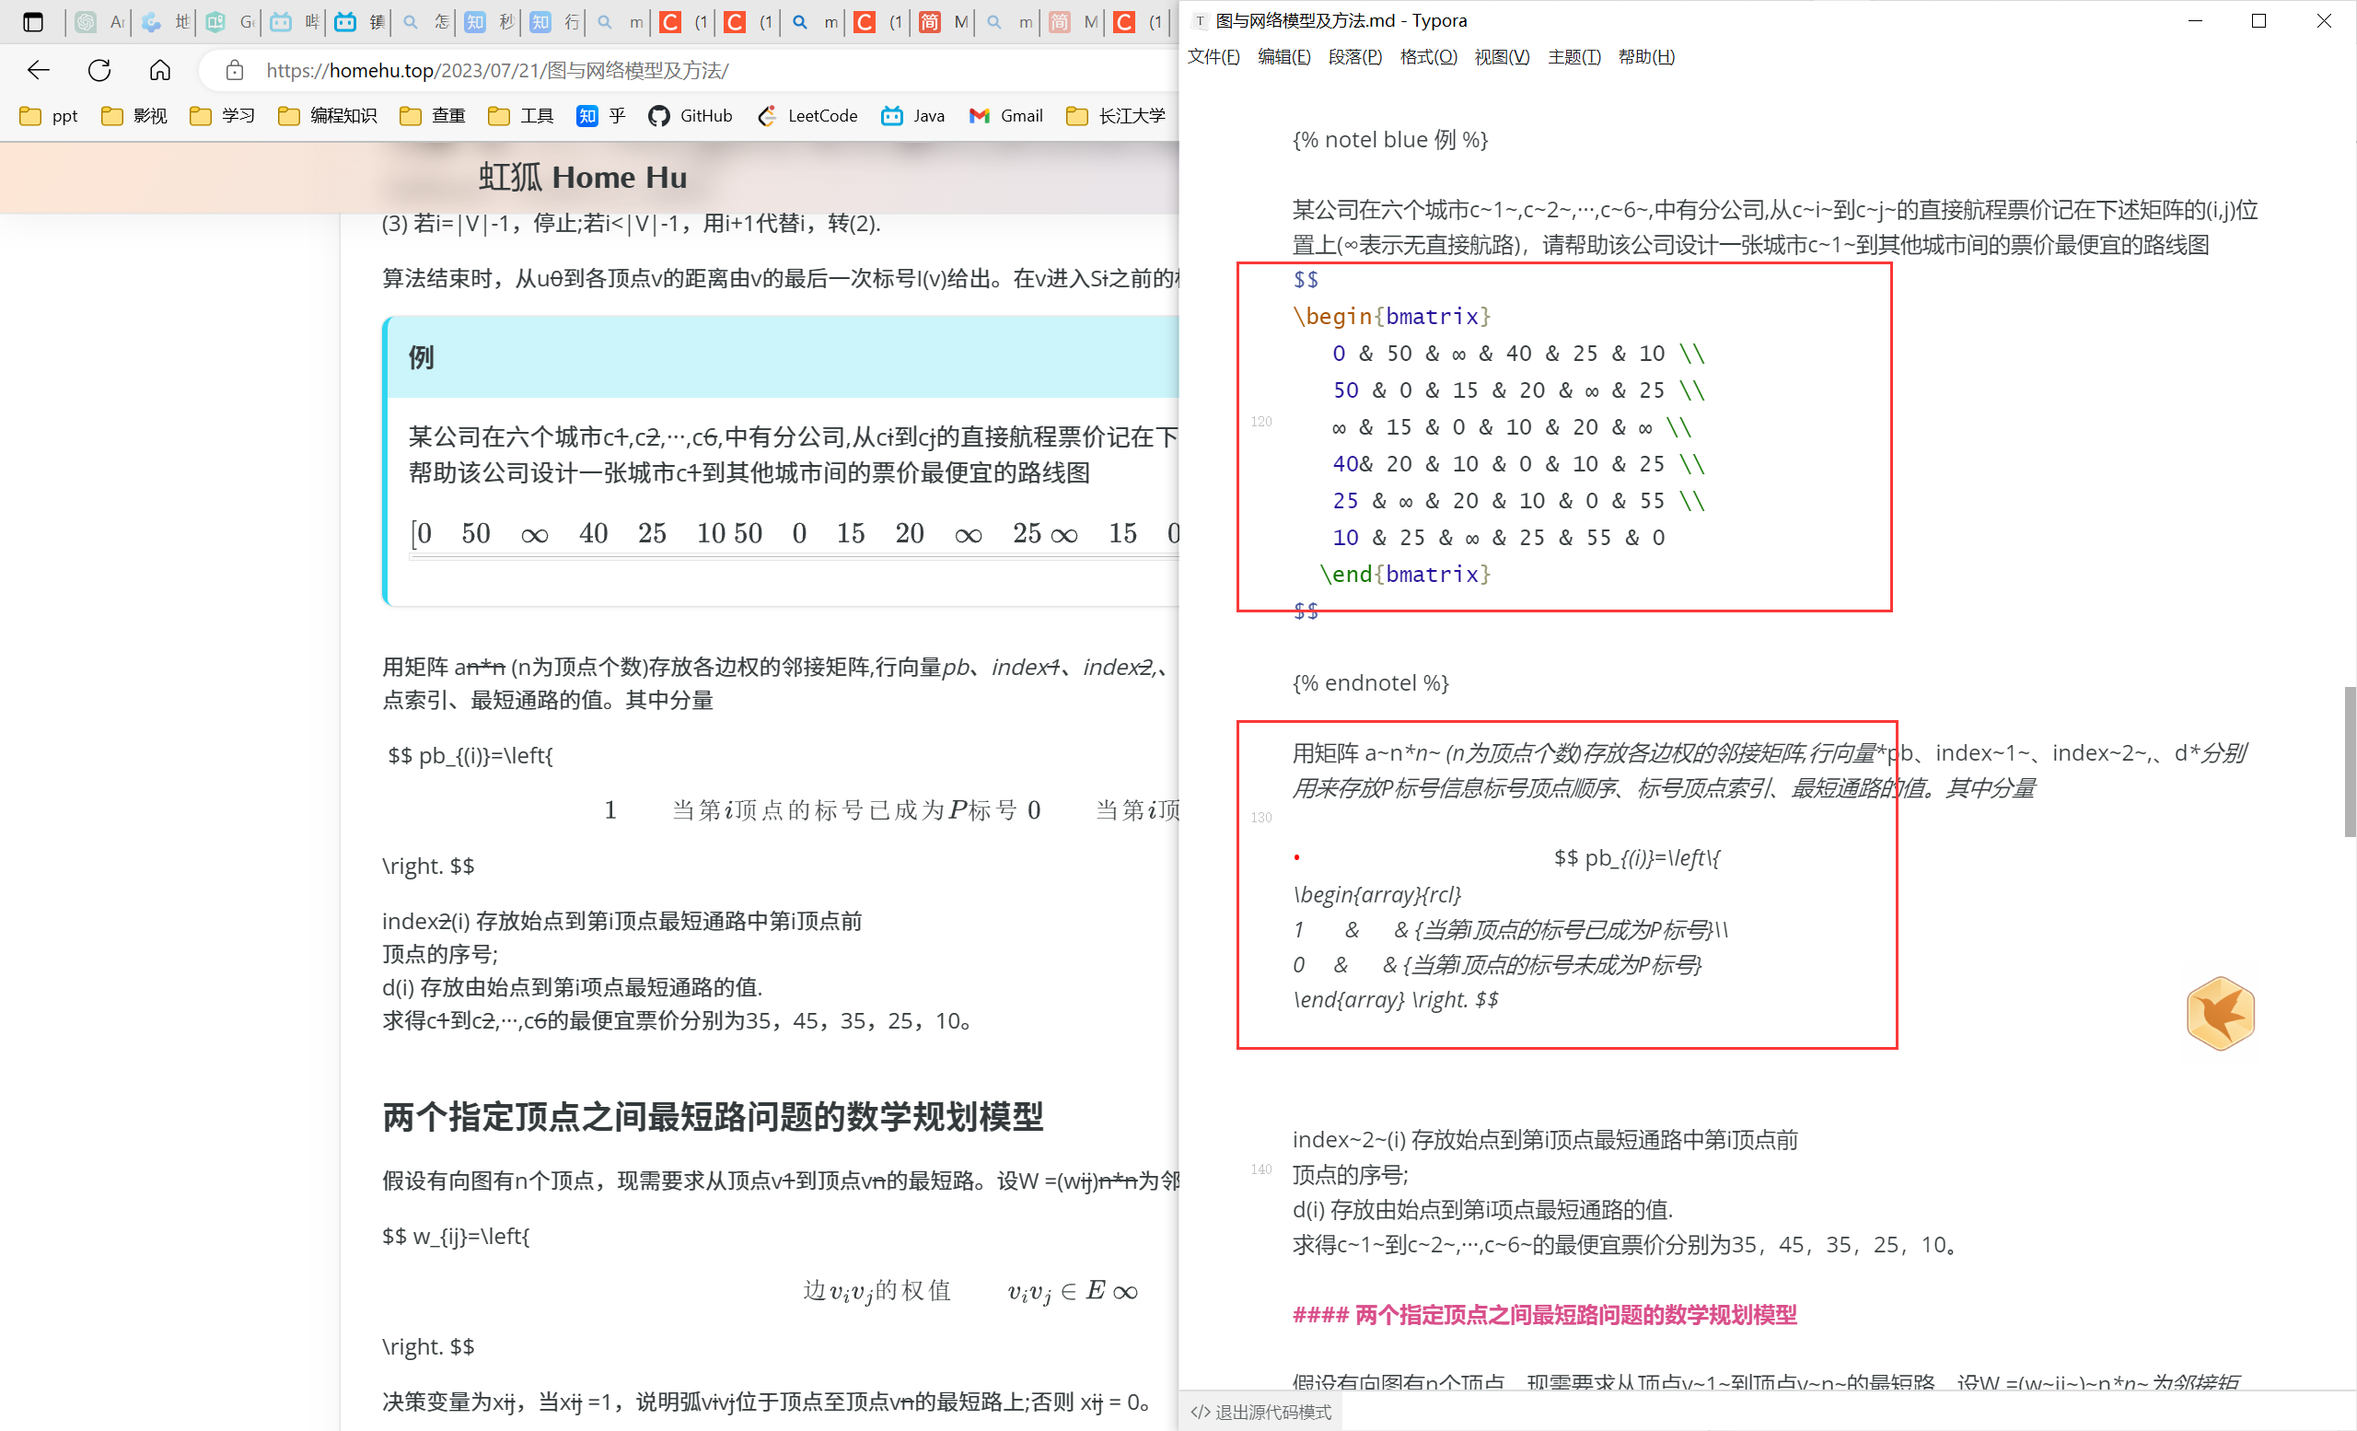This screenshot has width=2357, height=1431.
Task: Open the 视图(V) menu in Typora
Action: [1501, 56]
